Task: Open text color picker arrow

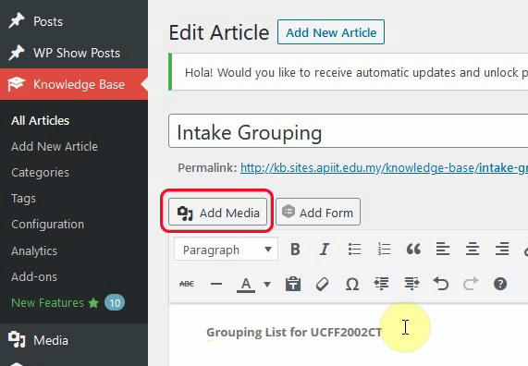Action: tap(267, 284)
